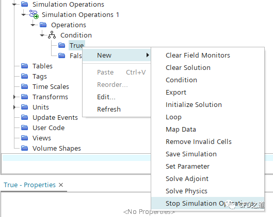Select the Views tree item
273x217 pixels.
(42, 138)
